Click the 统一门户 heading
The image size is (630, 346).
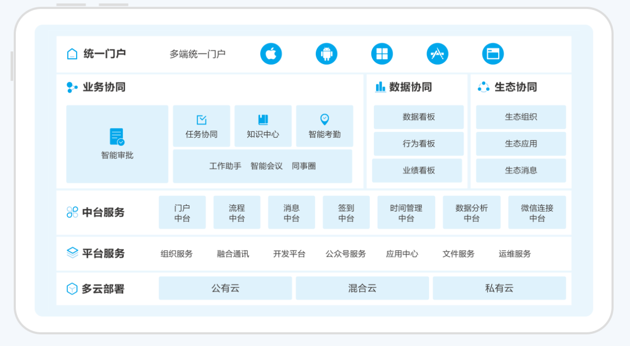point(104,53)
